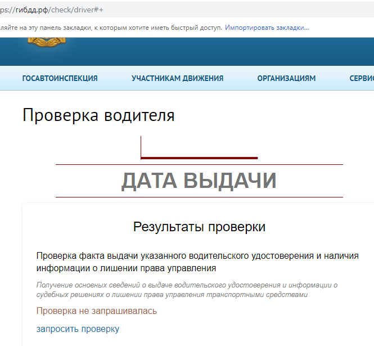Click the thin red line above ДАТА ВЫДАЧИ
Screen dimensions: 374x346
click(x=199, y=165)
